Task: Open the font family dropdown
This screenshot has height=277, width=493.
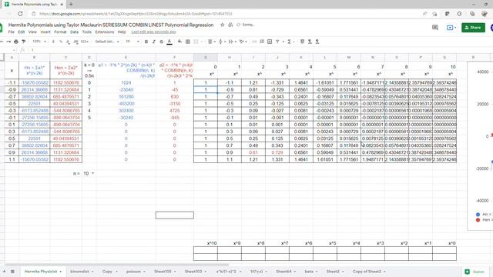Action: [x=107, y=42]
